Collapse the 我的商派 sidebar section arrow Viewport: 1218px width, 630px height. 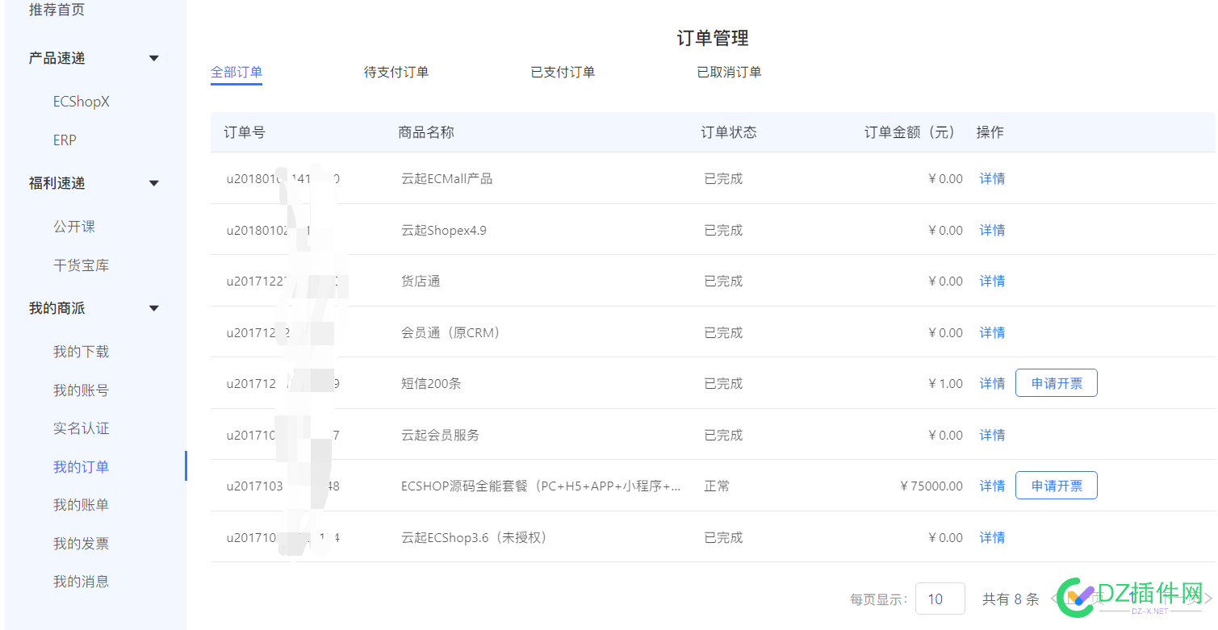[154, 308]
